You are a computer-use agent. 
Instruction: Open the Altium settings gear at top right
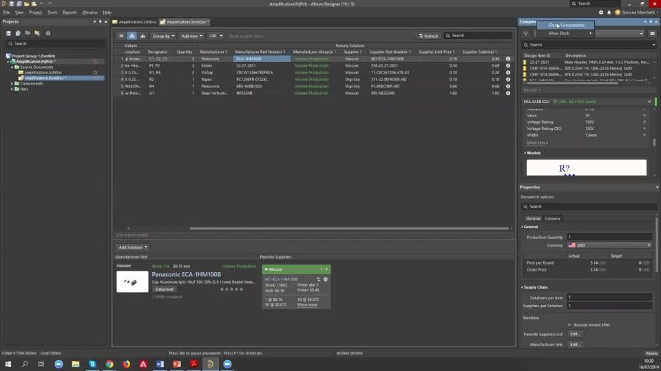(x=601, y=12)
